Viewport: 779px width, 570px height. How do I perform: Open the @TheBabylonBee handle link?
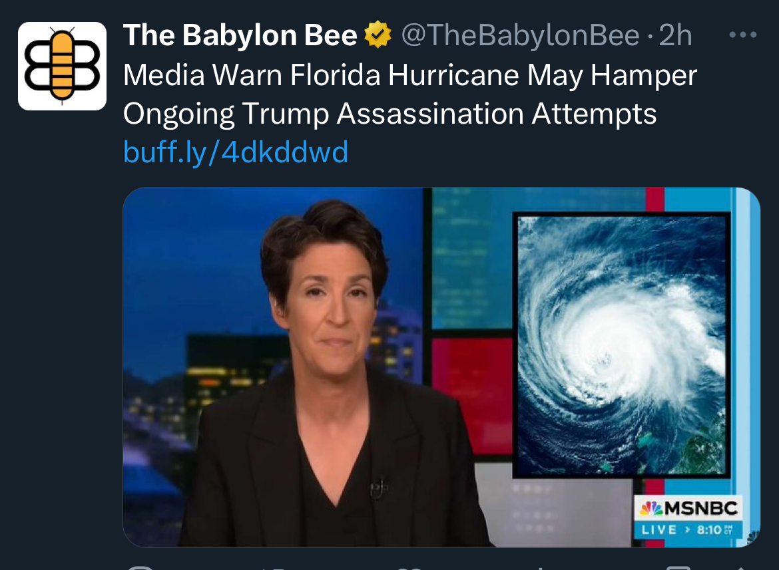(520, 35)
